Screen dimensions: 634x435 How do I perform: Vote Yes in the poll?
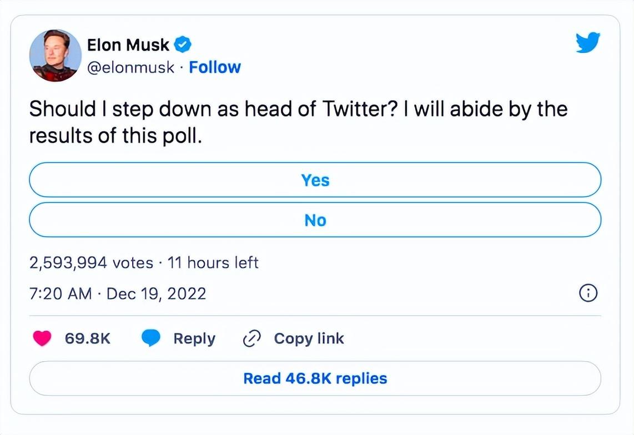pyautogui.click(x=315, y=180)
